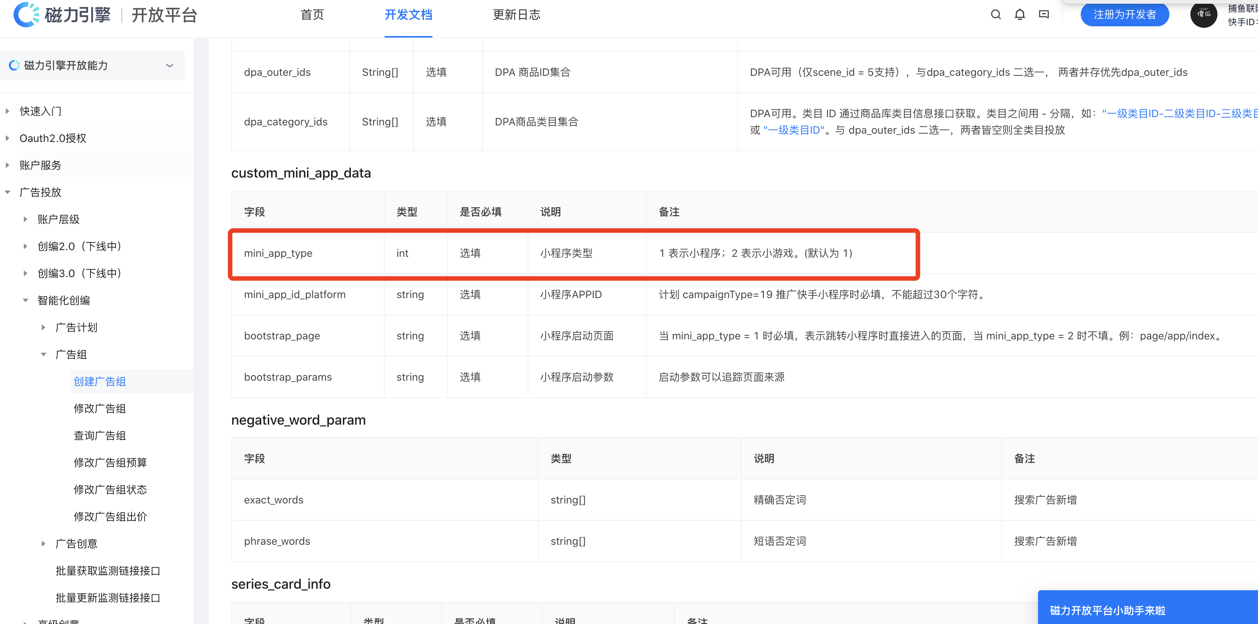Select the bootstrap_page field cell
This screenshot has height=624, width=1258.
308,336
